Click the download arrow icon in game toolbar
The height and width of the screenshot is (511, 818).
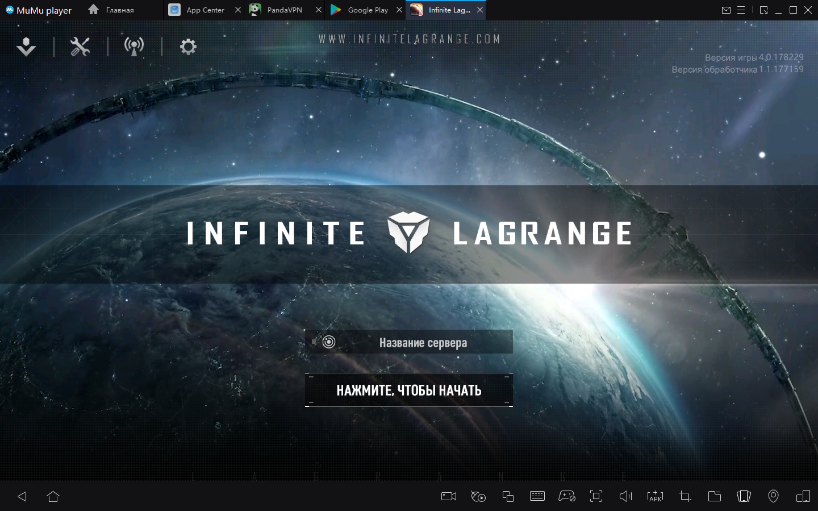26,47
